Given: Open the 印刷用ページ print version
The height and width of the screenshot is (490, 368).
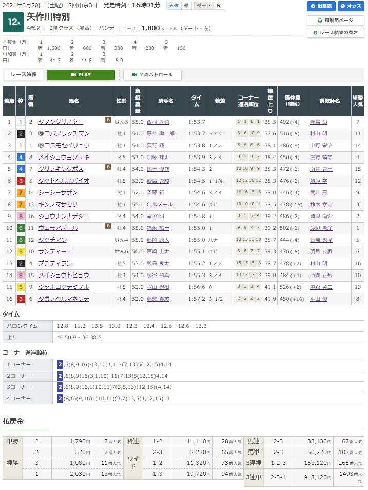Looking at the screenshot, I should (x=336, y=21).
